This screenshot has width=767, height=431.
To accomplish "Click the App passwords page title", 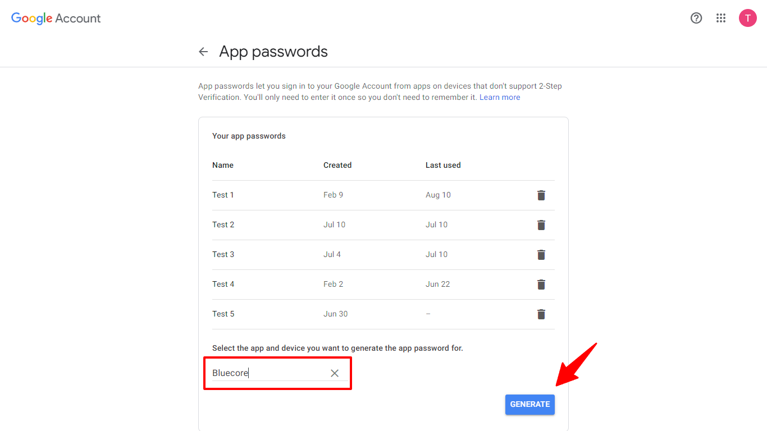I will pyautogui.click(x=273, y=52).
